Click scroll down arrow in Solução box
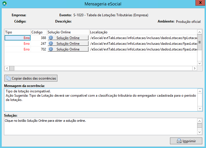Viewport: 206px width, 148px height. click(199, 132)
